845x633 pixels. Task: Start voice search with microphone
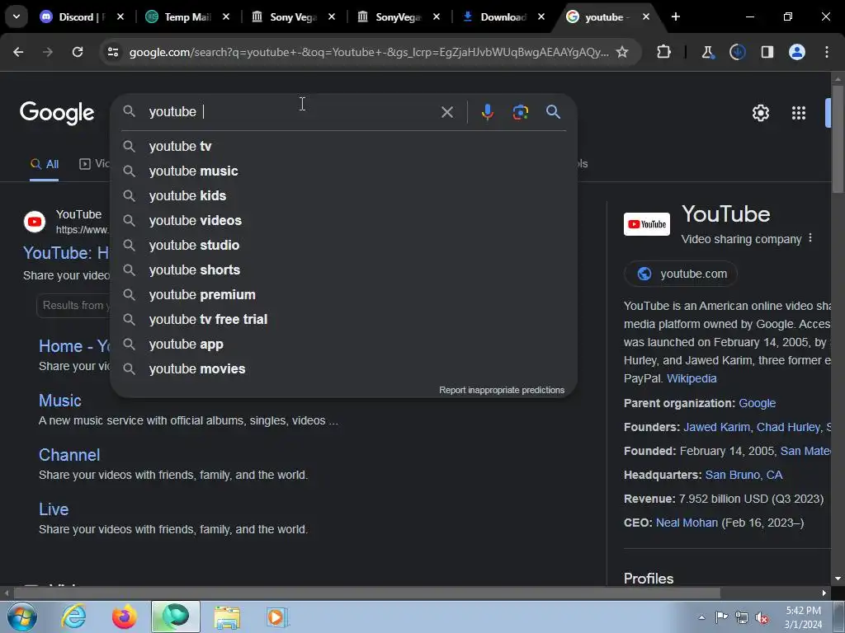[487, 112]
